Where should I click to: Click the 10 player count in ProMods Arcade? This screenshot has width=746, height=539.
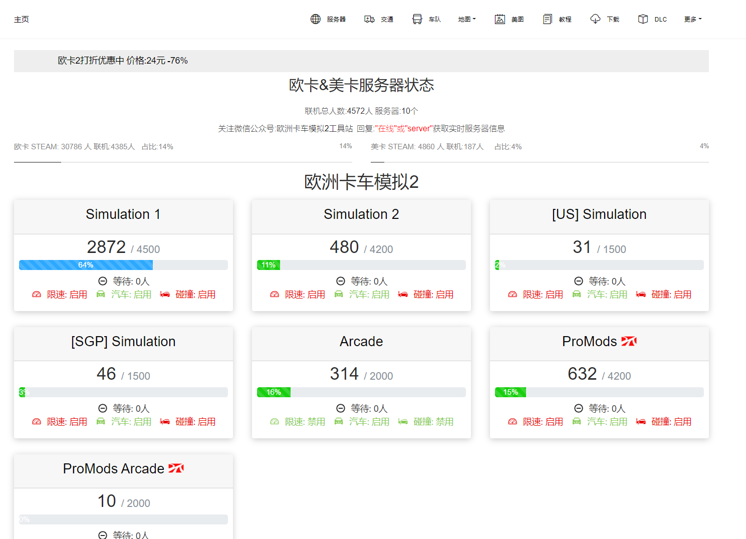coord(107,501)
